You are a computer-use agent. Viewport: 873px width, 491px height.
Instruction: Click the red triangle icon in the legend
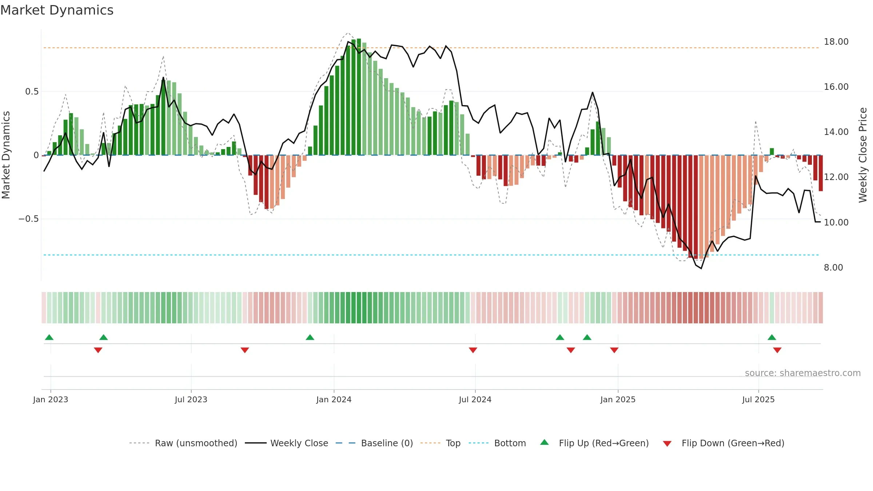[x=667, y=444]
